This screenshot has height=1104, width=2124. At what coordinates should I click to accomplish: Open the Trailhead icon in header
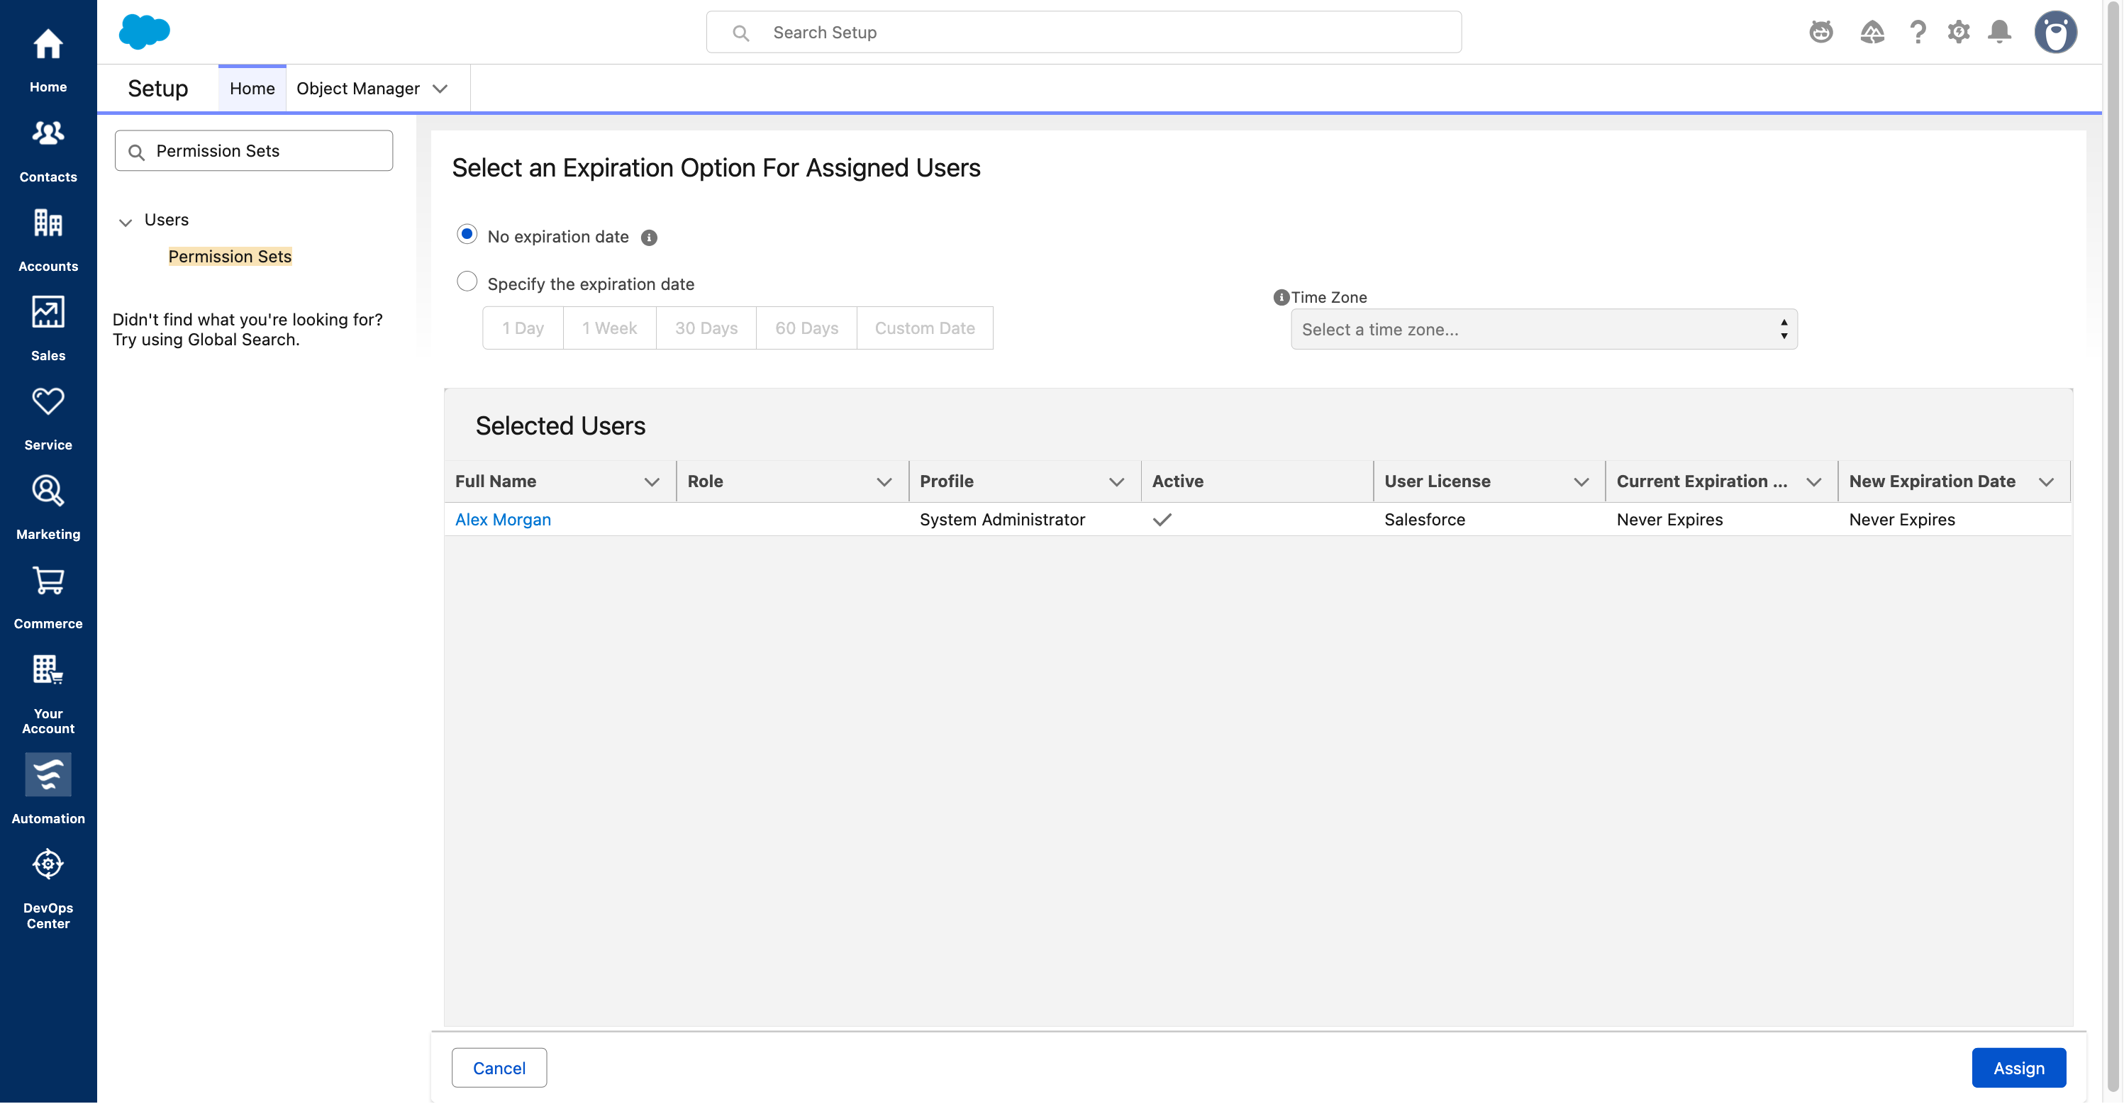point(1872,32)
